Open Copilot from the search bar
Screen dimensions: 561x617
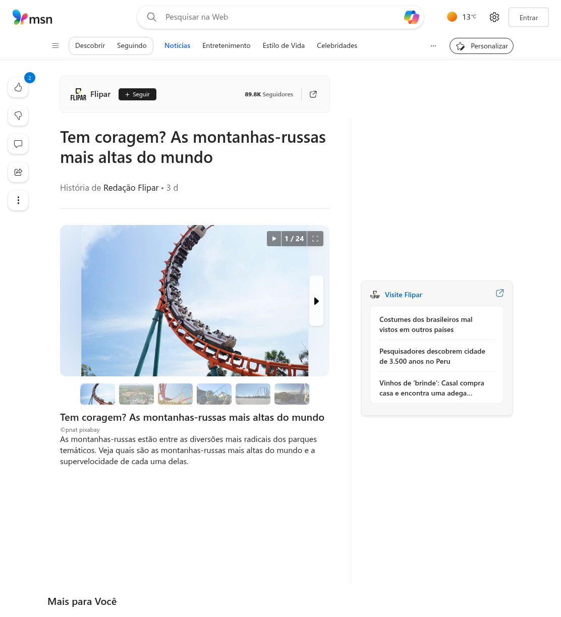coord(412,17)
